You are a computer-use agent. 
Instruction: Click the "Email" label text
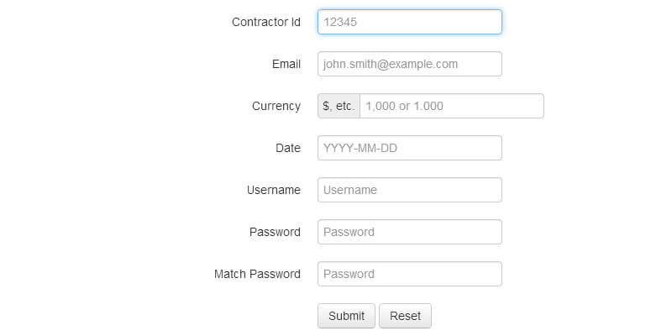[286, 64]
